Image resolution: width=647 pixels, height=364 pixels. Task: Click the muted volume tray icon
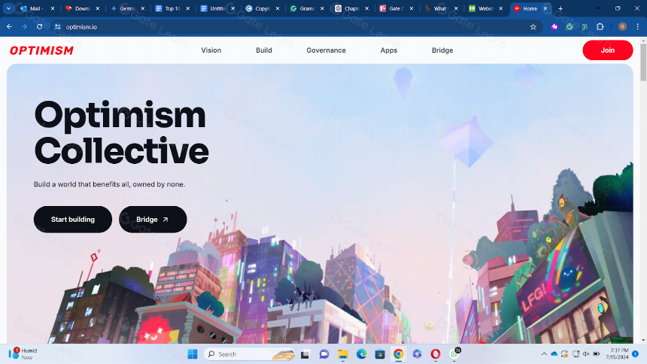[586, 354]
